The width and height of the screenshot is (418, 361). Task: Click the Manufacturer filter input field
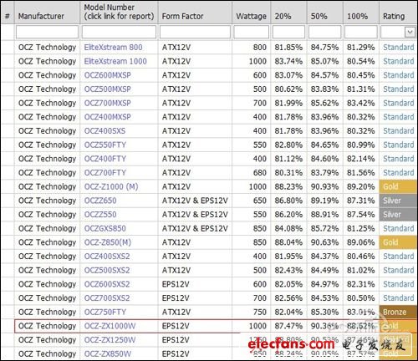click(x=47, y=32)
